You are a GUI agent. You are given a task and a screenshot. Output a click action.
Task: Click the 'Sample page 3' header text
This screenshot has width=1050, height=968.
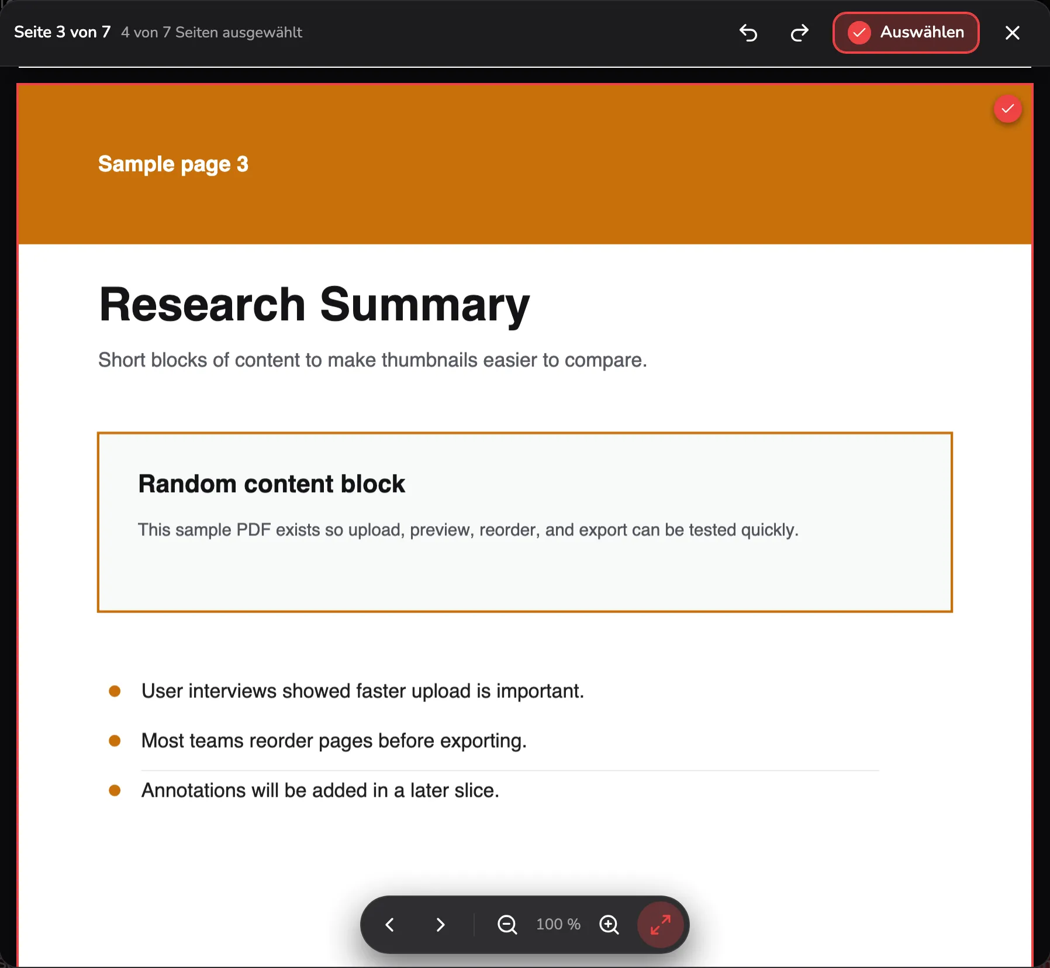173,164
